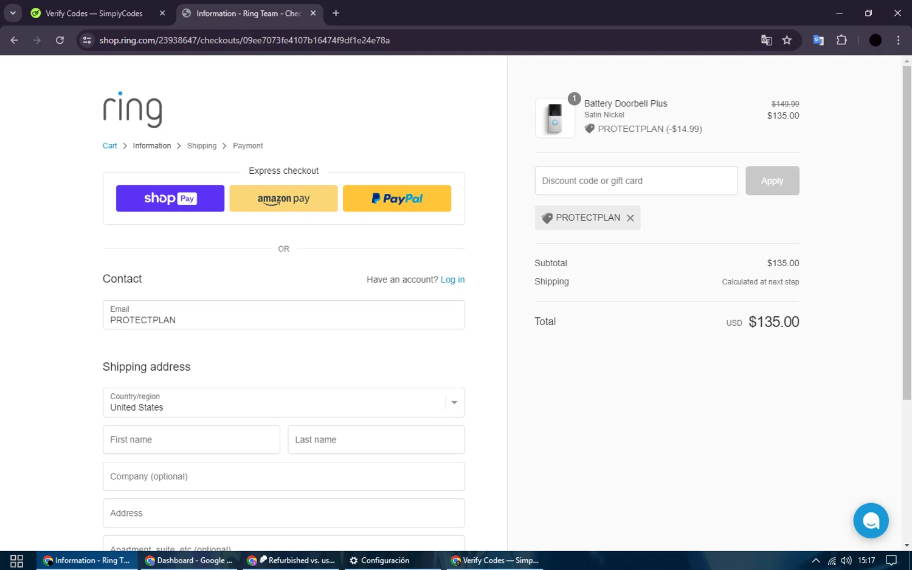Image resolution: width=912 pixels, height=570 pixels.
Task: Click Battery Doorbell Plus product thumbnail
Action: pyautogui.click(x=554, y=118)
